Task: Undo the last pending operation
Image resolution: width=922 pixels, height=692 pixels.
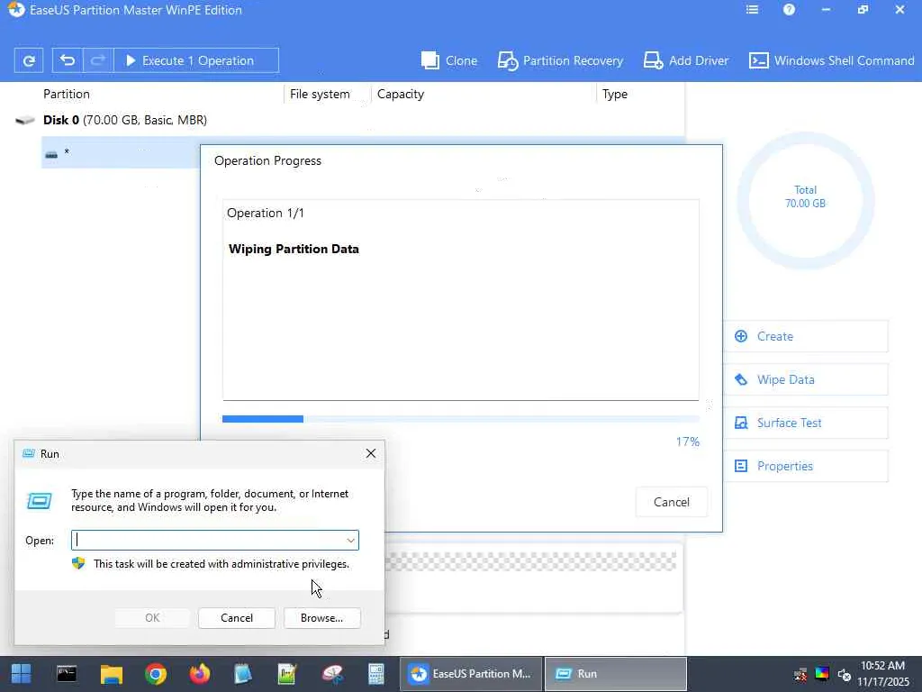Action: [68, 60]
